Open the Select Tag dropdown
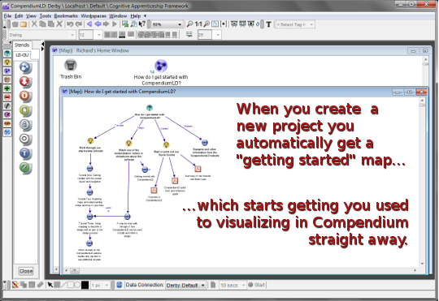This screenshot has height=301, width=439. click(295, 24)
